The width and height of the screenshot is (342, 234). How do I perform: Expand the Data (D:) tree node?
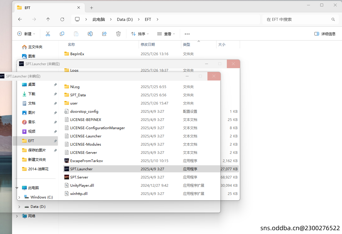(x=19, y=206)
